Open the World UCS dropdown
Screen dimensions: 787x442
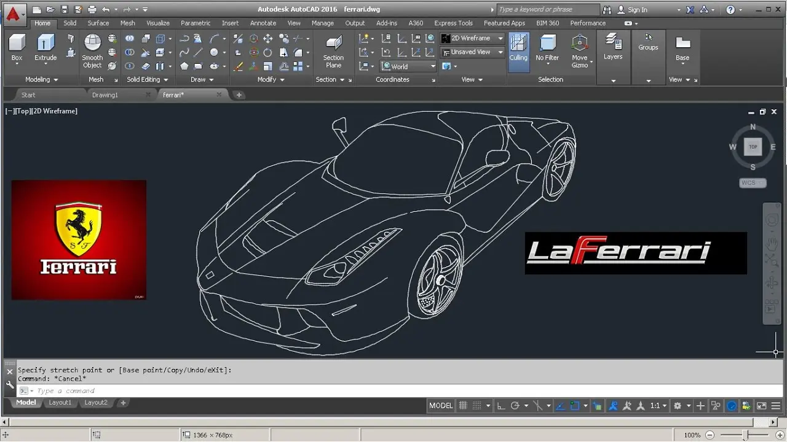(x=408, y=66)
